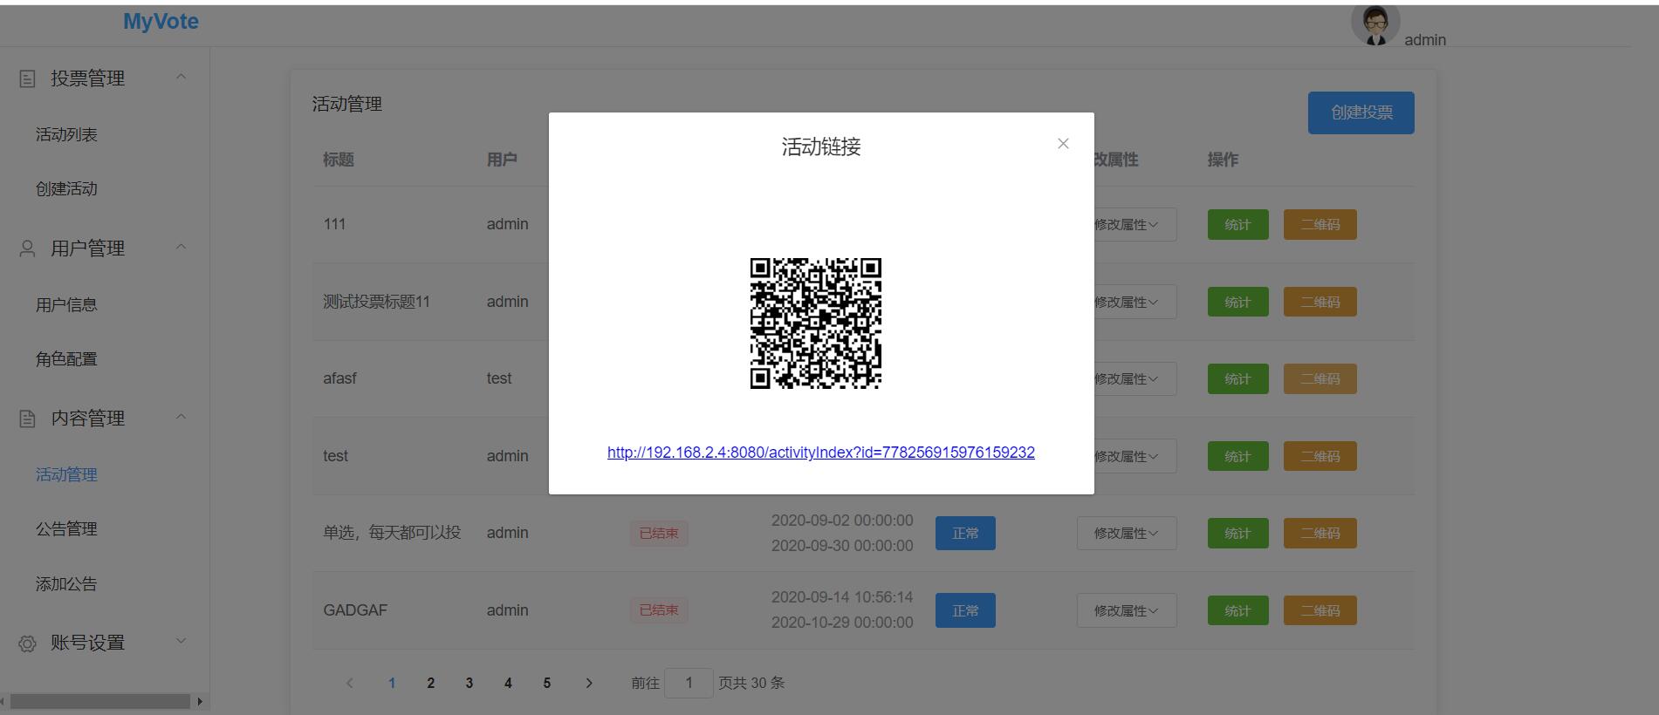Click 统计 for 单选，每天都可以投 row
Image resolution: width=1659 pixels, height=715 pixels.
coord(1237,533)
